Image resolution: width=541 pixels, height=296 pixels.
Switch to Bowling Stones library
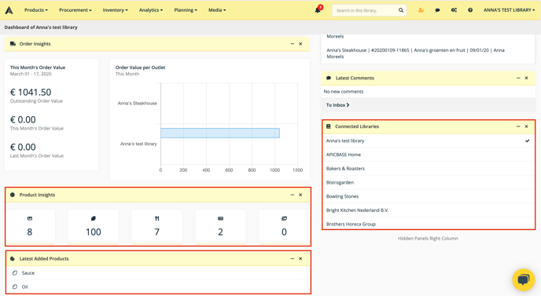(x=428, y=196)
